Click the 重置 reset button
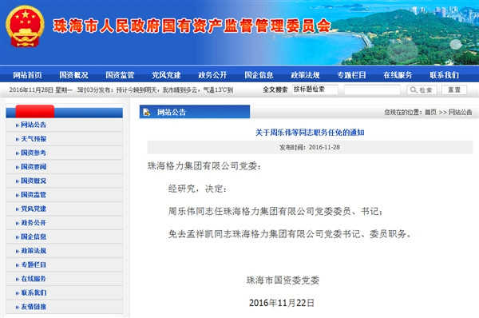This screenshot has width=479, height=318. coord(454,89)
